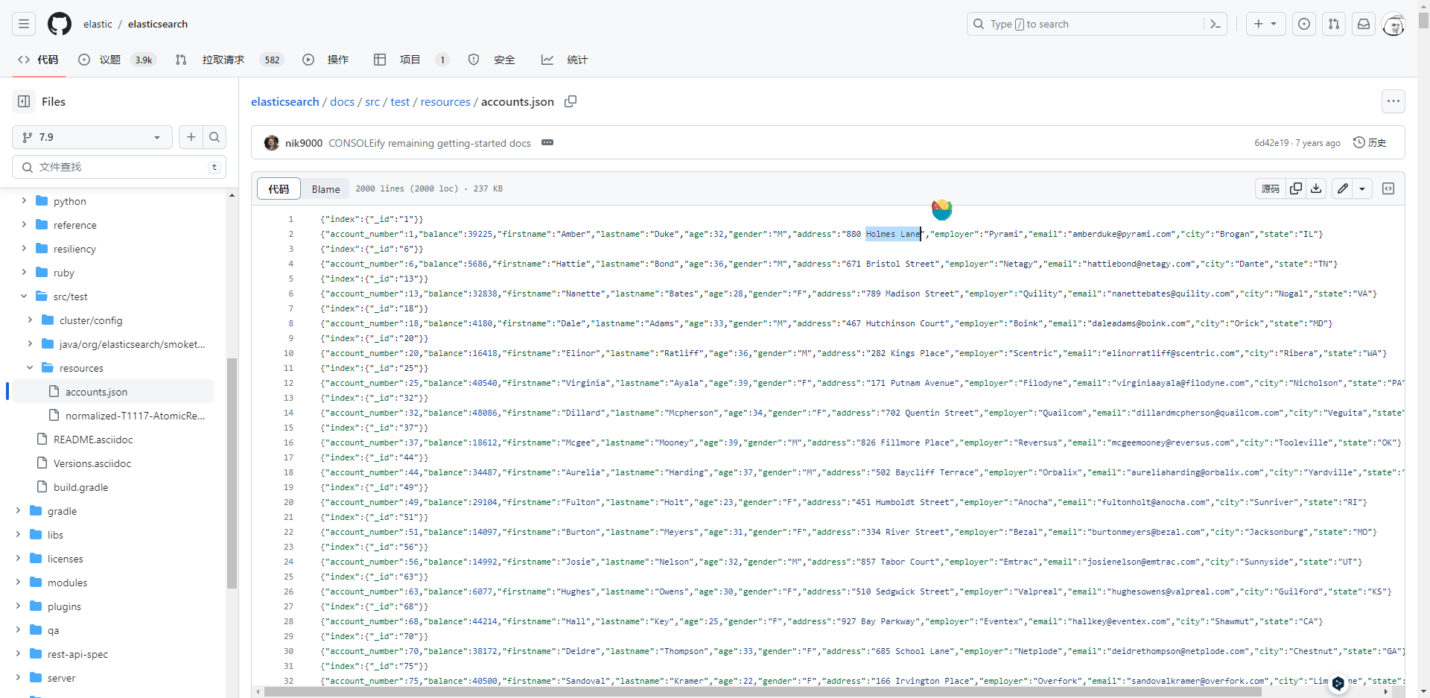The width and height of the screenshot is (1430, 698).
Task: Click the file tree vertical scrollbar
Action: (232, 473)
